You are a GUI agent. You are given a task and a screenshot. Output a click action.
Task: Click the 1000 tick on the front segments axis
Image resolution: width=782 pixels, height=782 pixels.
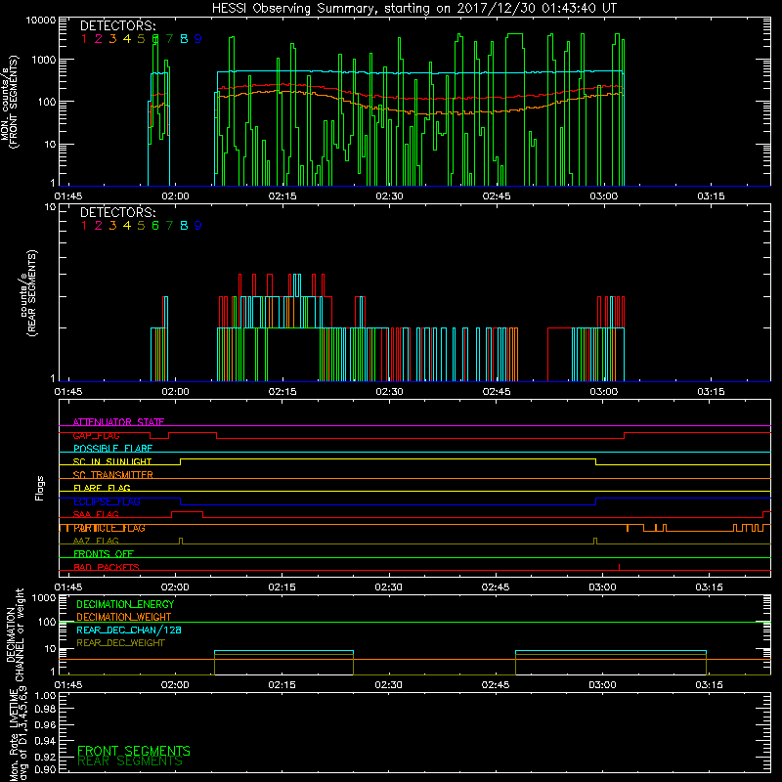[x=44, y=60]
